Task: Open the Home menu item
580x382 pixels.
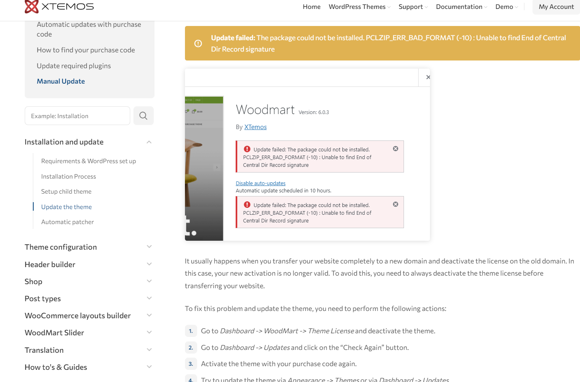Action: [311, 6]
